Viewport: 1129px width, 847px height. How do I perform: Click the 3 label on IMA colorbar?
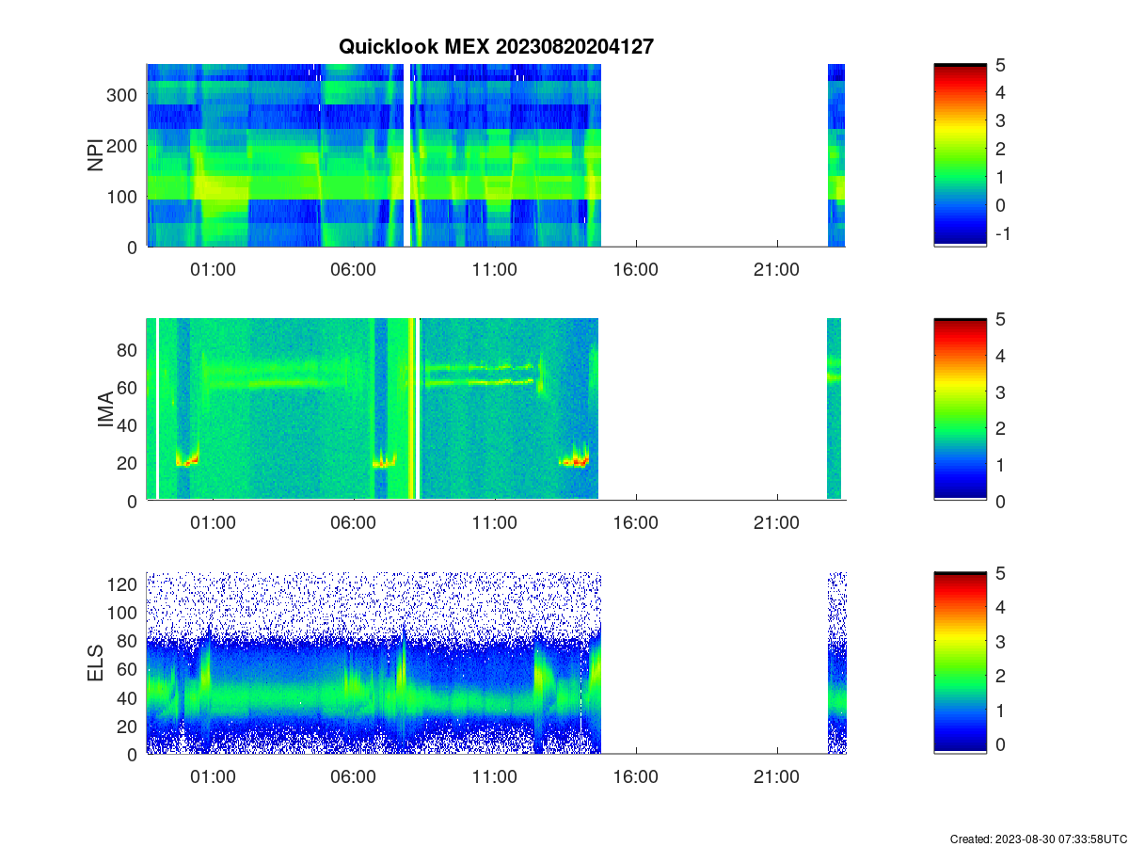pos(1000,392)
